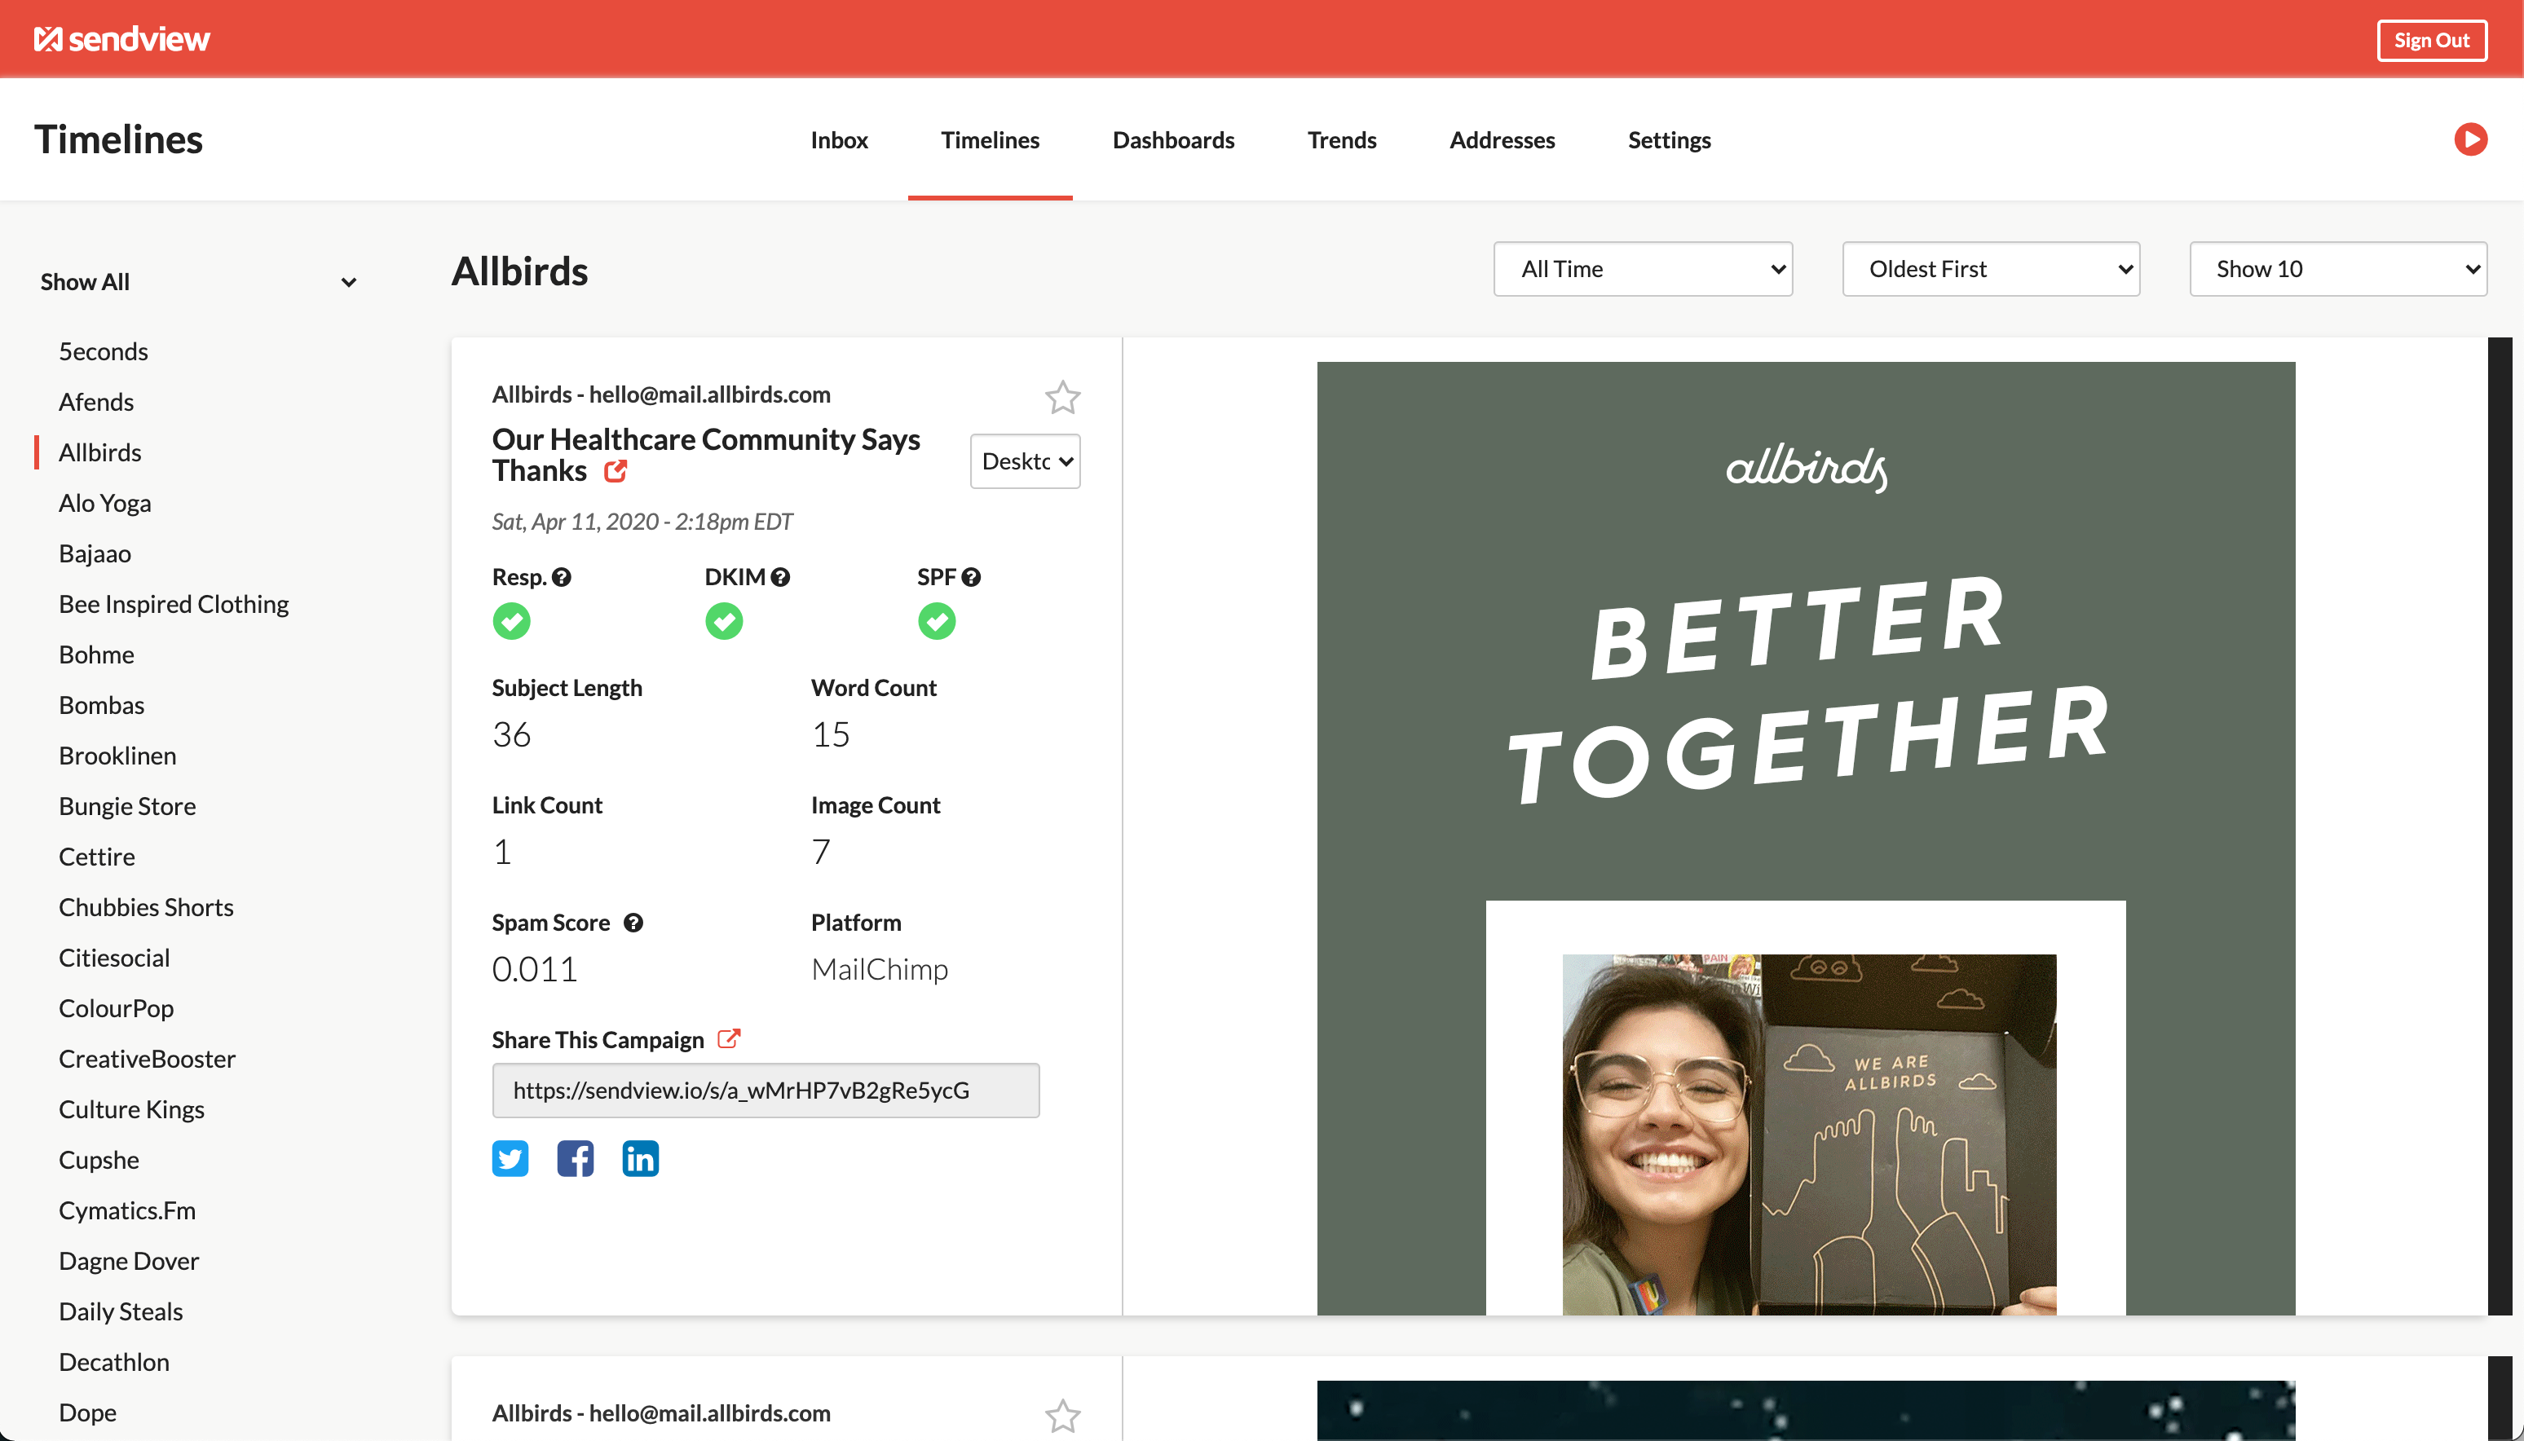2524x1441 pixels.
Task: Click the Spam Score help icon
Action: [633, 923]
